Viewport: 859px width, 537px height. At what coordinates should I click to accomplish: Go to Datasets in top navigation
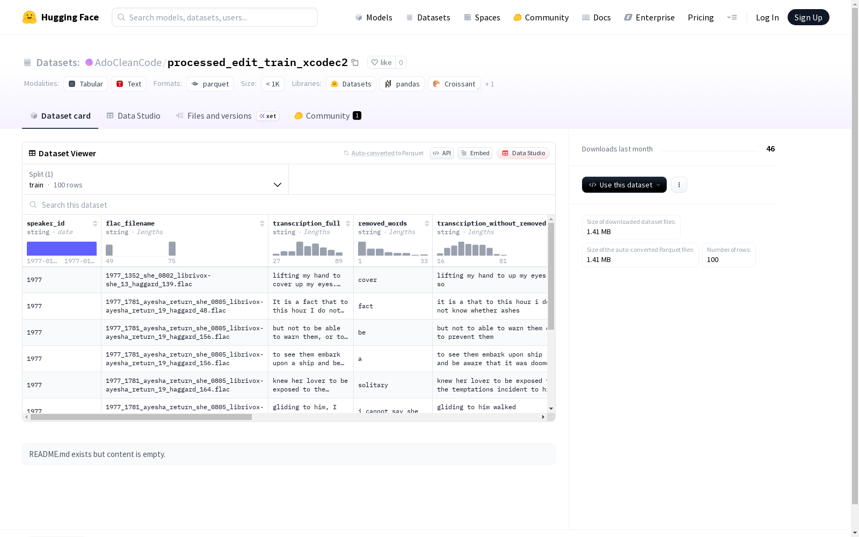428,17
